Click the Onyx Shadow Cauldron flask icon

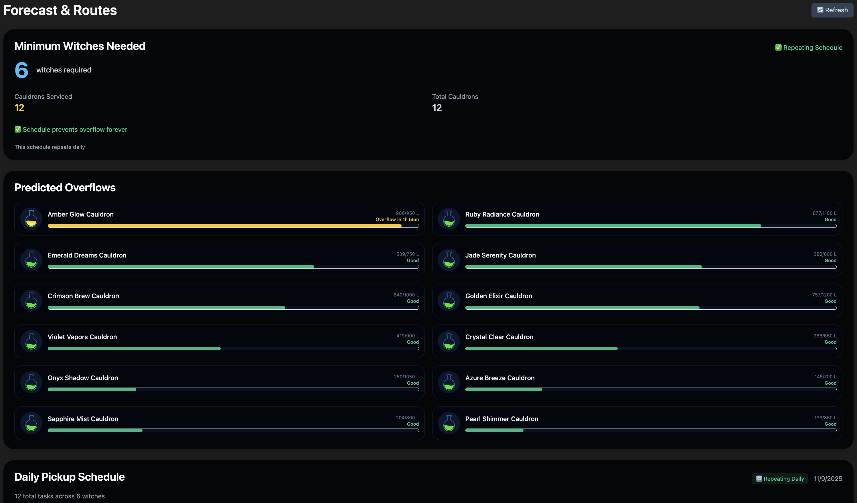(x=31, y=382)
